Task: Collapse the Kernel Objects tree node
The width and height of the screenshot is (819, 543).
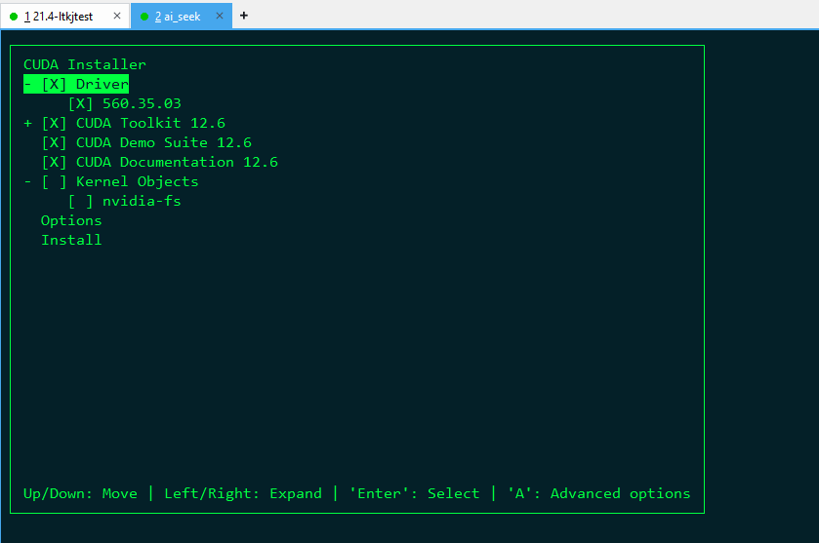Action: tap(27, 181)
